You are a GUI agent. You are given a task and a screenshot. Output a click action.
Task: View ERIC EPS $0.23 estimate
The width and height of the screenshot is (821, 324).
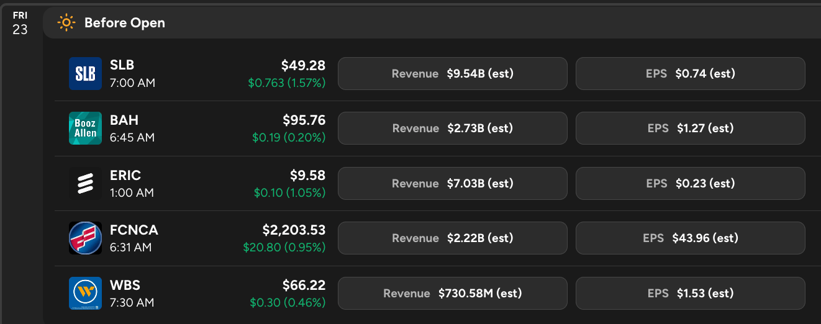pos(690,184)
